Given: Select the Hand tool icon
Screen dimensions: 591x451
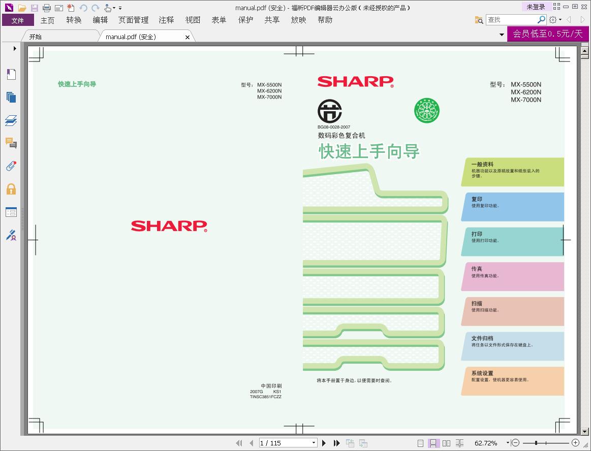Looking at the screenshot, I should pos(108,8).
